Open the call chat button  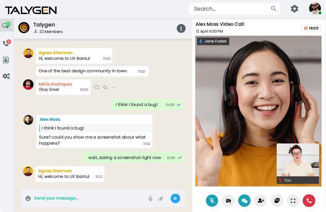click(244, 201)
